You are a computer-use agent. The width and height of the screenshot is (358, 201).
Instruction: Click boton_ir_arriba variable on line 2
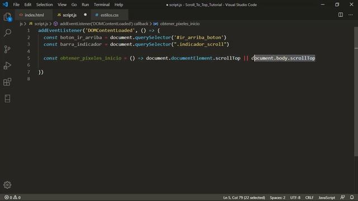point(81,37)
